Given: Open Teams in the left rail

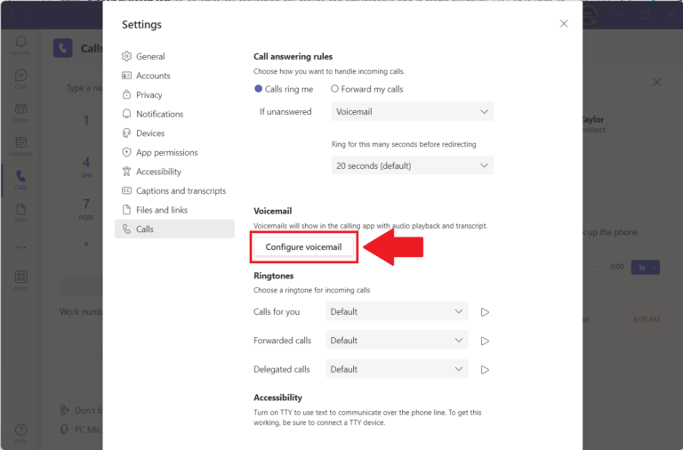Looking at the screenshot, I should click(21, 112).
